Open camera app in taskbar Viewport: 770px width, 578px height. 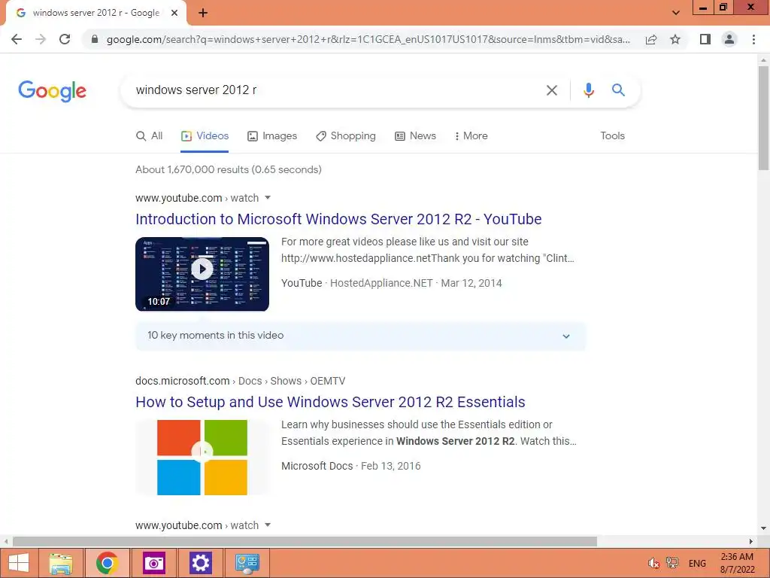click(153, 563)
